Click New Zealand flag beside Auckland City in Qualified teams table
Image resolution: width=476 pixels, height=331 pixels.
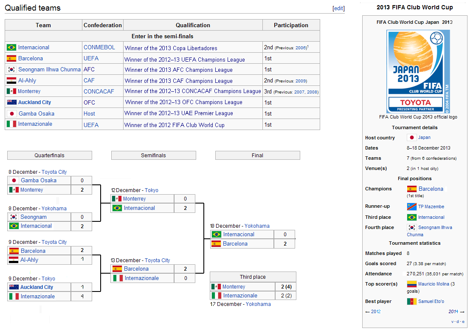pos(11,102)
